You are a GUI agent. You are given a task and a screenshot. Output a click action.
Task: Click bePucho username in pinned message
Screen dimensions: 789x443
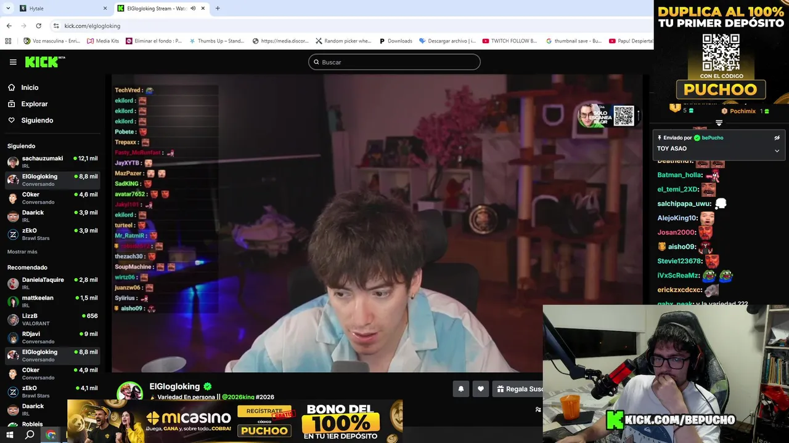(x=712, y=138)
